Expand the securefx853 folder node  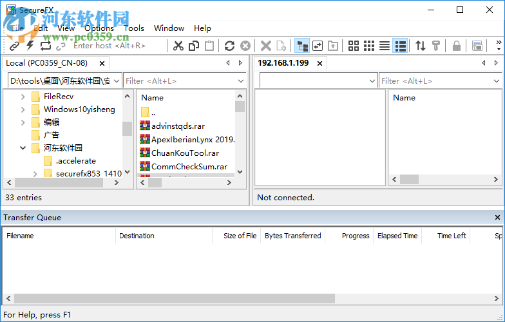click(35, 174)
